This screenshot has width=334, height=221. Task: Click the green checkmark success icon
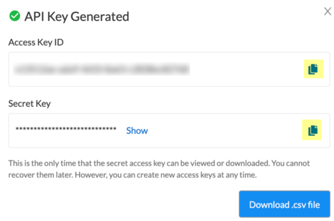[14, 16]
